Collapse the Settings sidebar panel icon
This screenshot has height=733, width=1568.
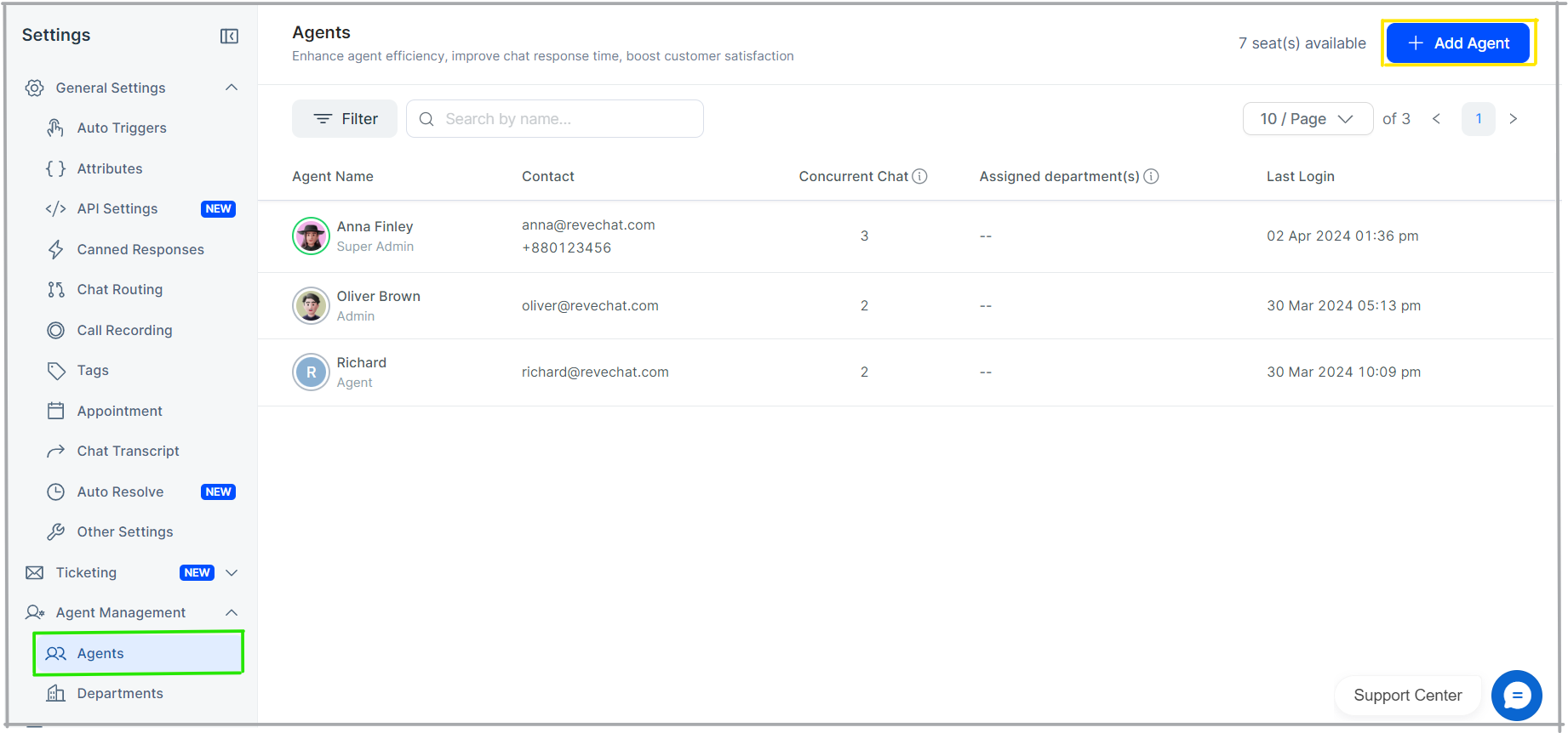(229, 36)
